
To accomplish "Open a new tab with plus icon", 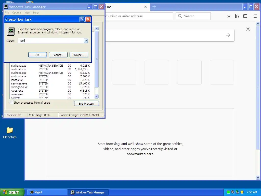I will [154, 7].
